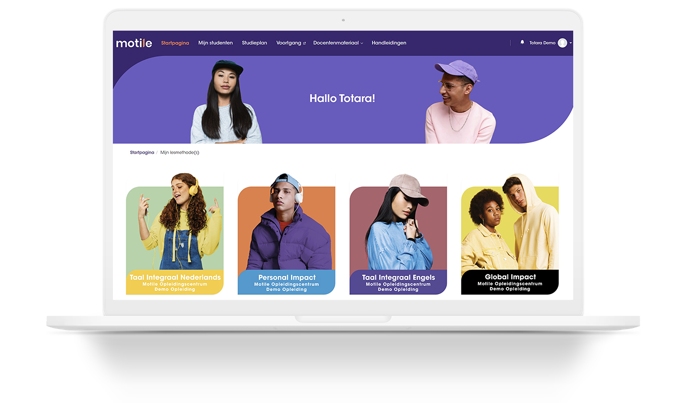Open the Global Impact course image
681x403 pixels.
pyautogui.click(x=509, y=225)
